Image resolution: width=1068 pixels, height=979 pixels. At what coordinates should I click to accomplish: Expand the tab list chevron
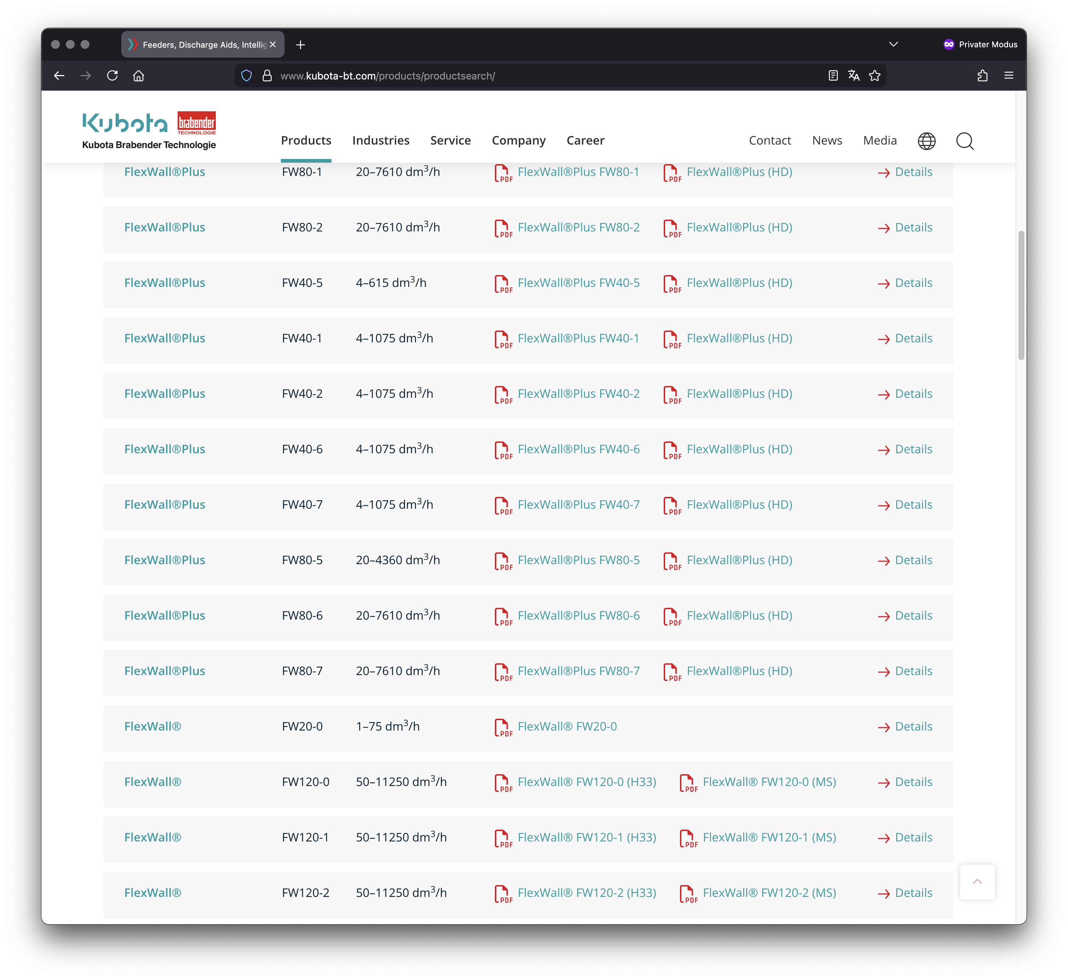[893, 44]
